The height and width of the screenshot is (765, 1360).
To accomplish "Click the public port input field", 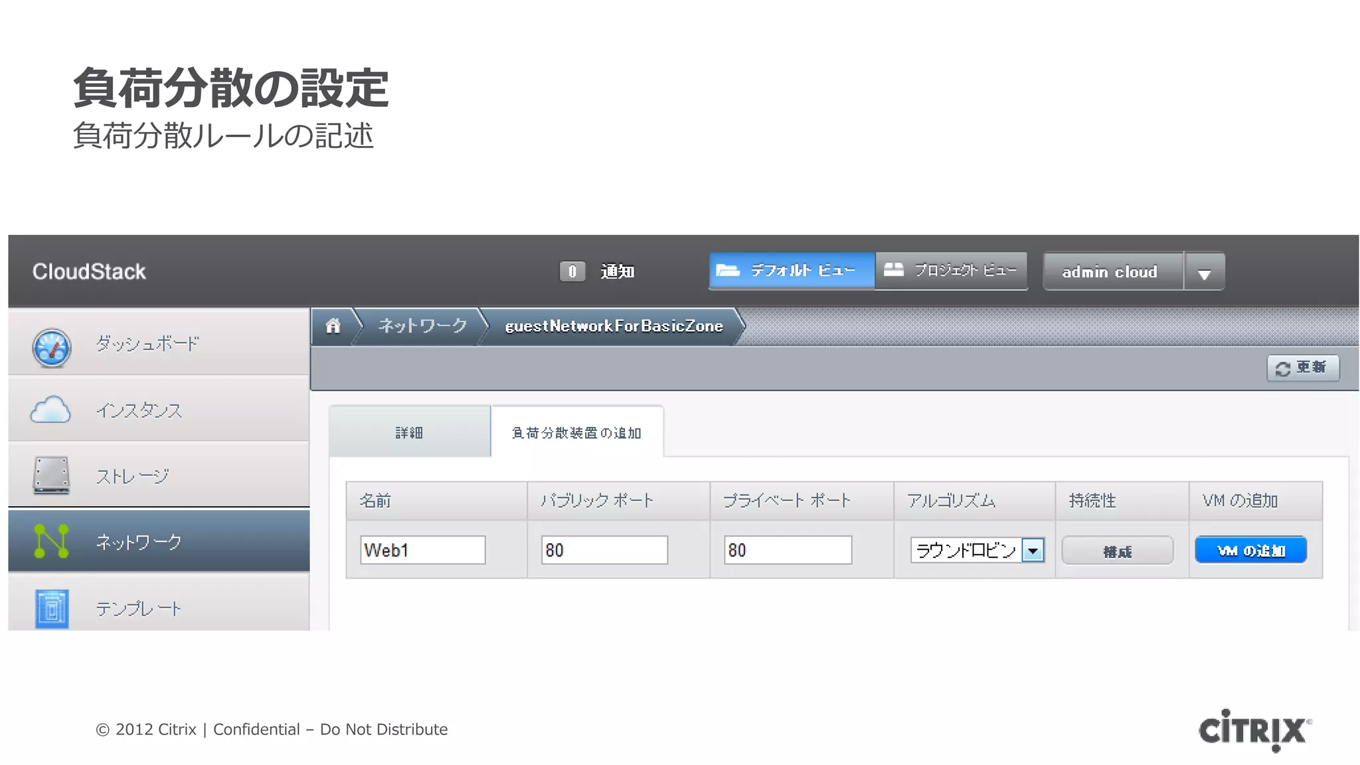I will (x=604, y=551).
